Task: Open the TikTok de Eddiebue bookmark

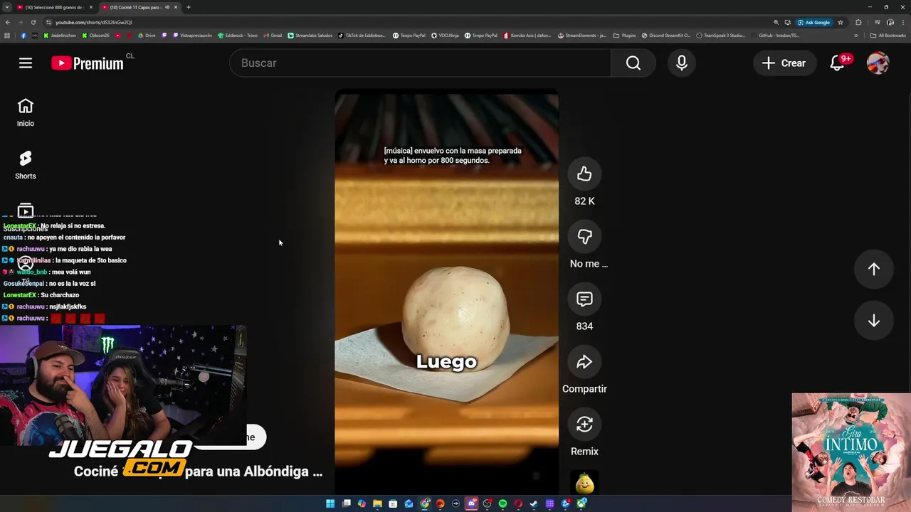Action: [x=362, y=36]
